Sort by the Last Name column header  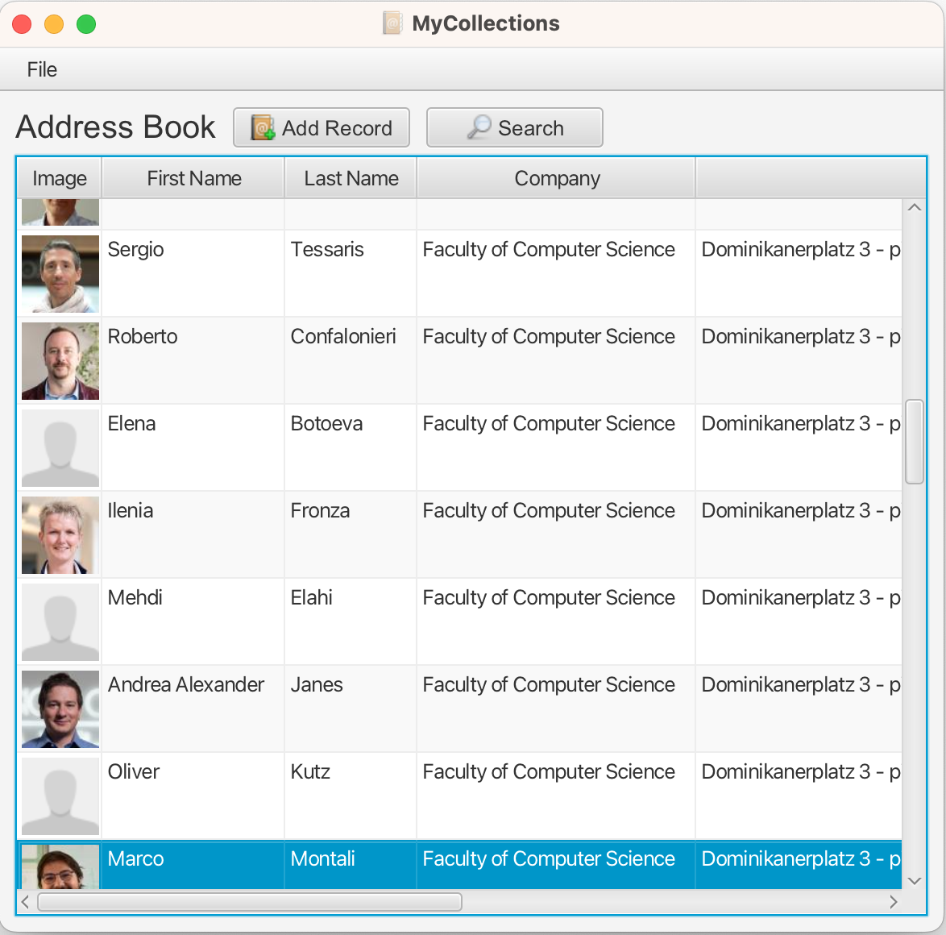pos(351,179)
